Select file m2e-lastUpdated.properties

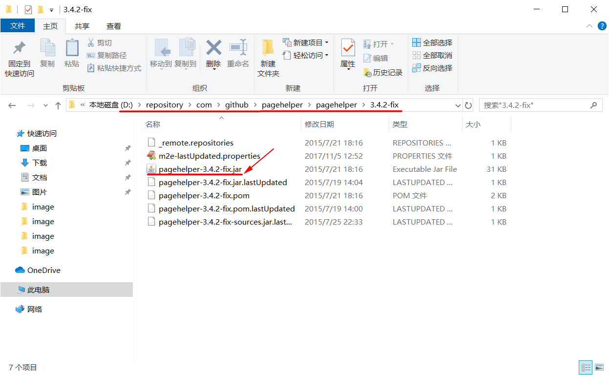[x=204, y=156]
